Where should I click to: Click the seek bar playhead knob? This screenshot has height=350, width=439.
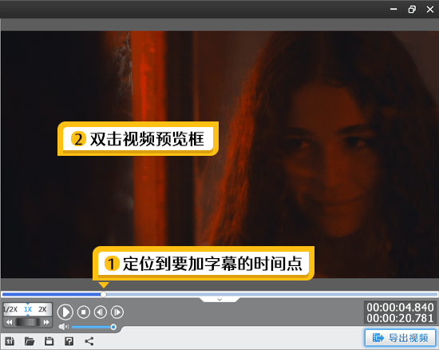coord(104,294)
